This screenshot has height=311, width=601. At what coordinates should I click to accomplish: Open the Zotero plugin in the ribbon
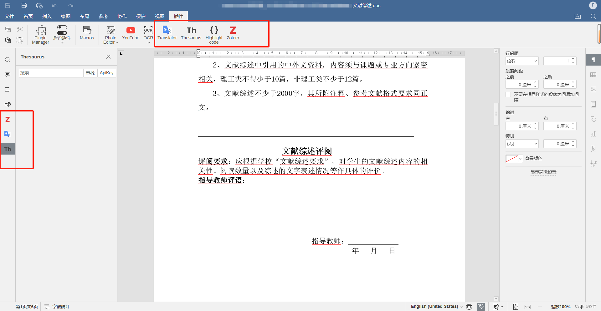[x=233, y=33]
